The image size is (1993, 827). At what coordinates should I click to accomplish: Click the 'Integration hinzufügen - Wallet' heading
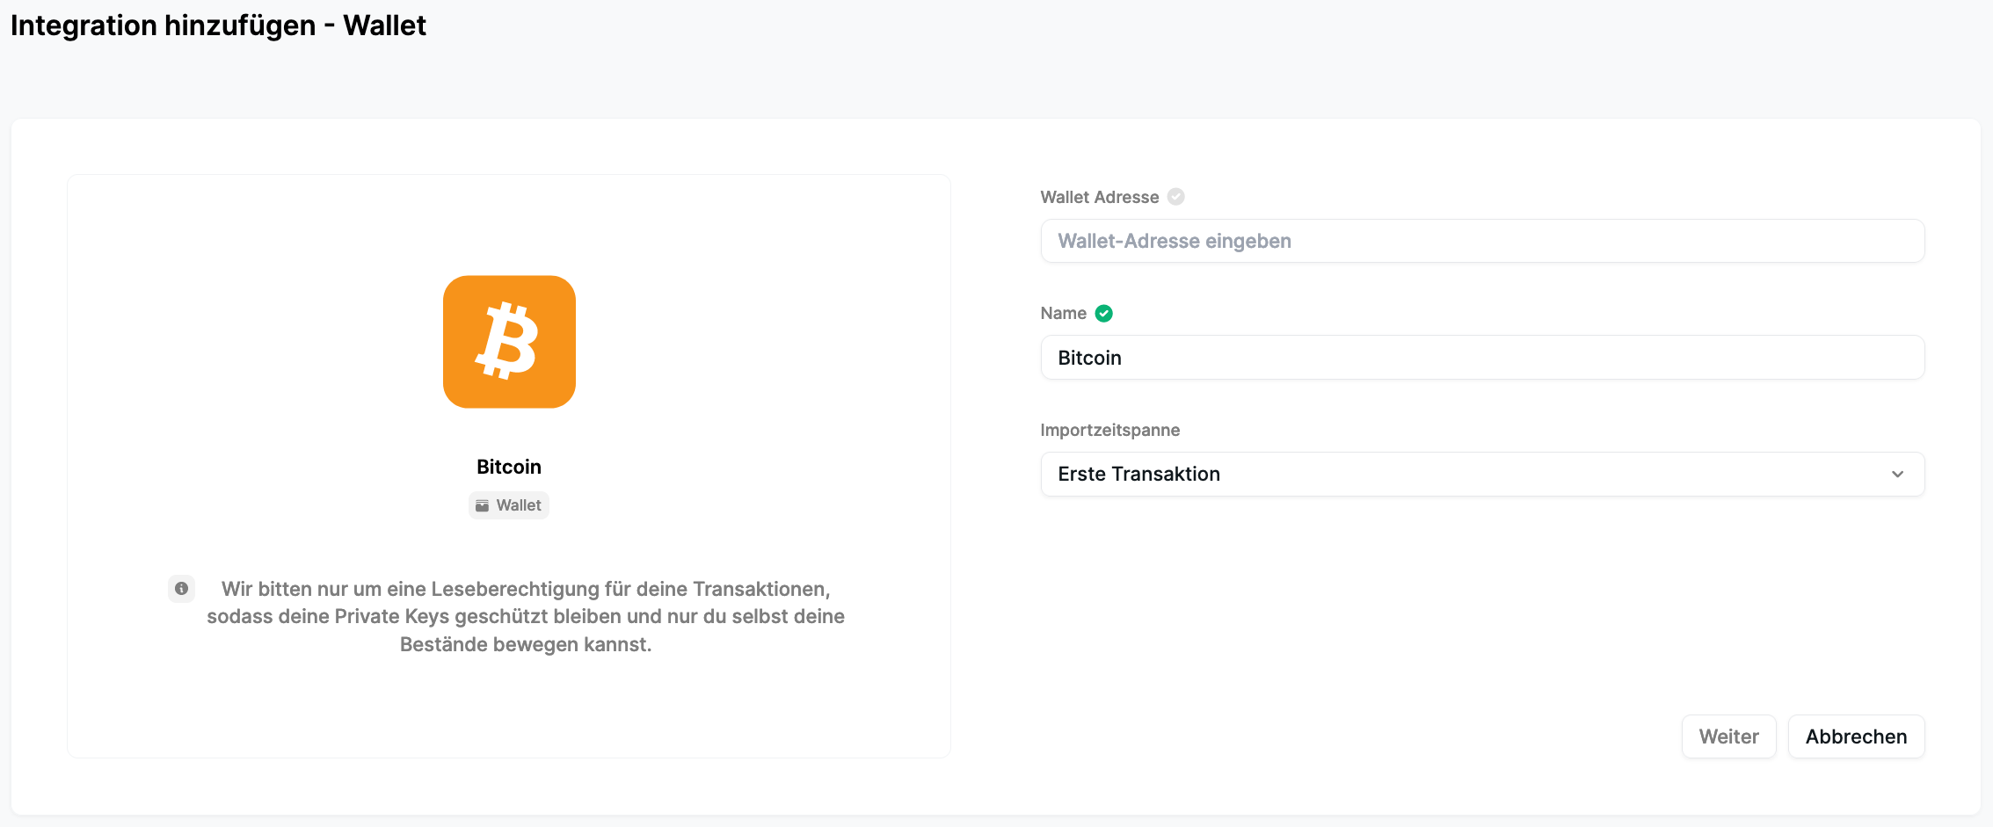click(x=218, y=25)
